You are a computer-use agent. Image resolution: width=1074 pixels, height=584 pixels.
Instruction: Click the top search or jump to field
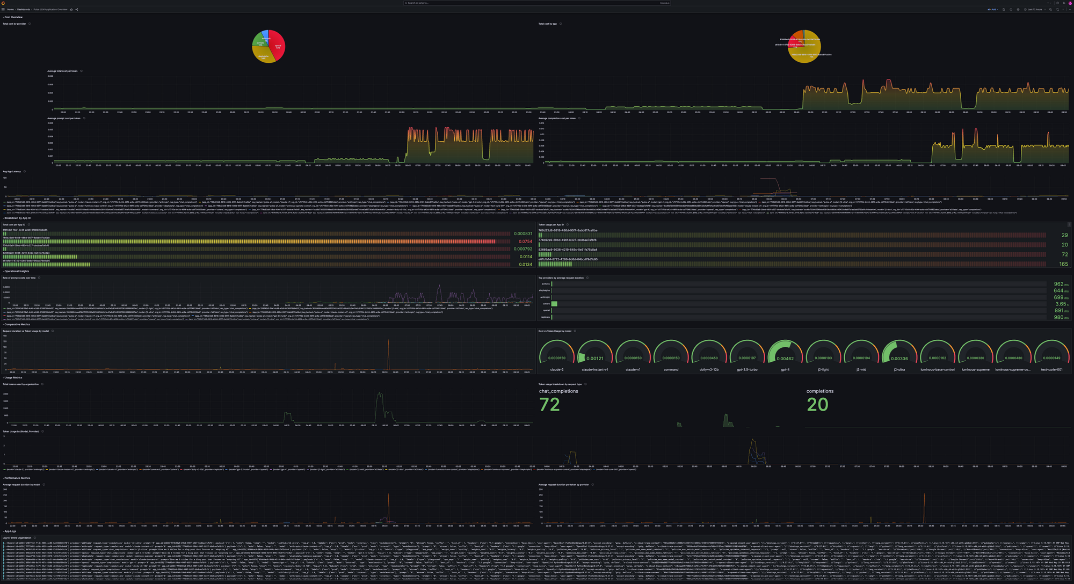[x=537, y=3]
